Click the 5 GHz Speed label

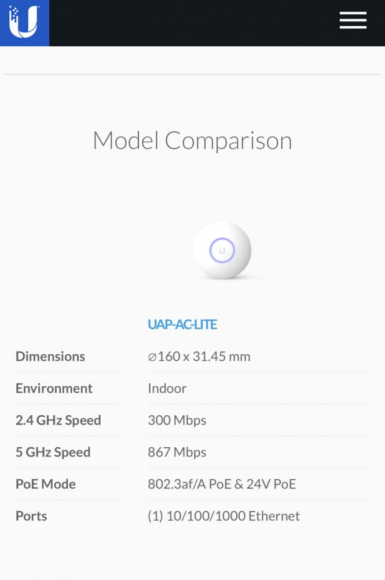[53, 452]
